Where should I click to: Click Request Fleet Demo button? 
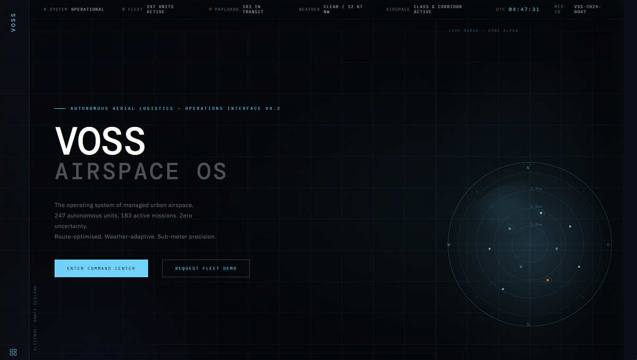tap(206, 268)
